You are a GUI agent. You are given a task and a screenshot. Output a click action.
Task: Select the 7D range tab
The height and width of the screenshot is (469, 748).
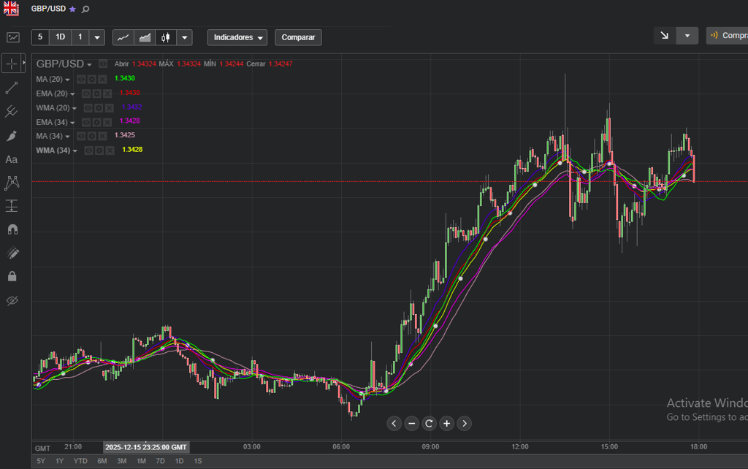click(160, 461)
